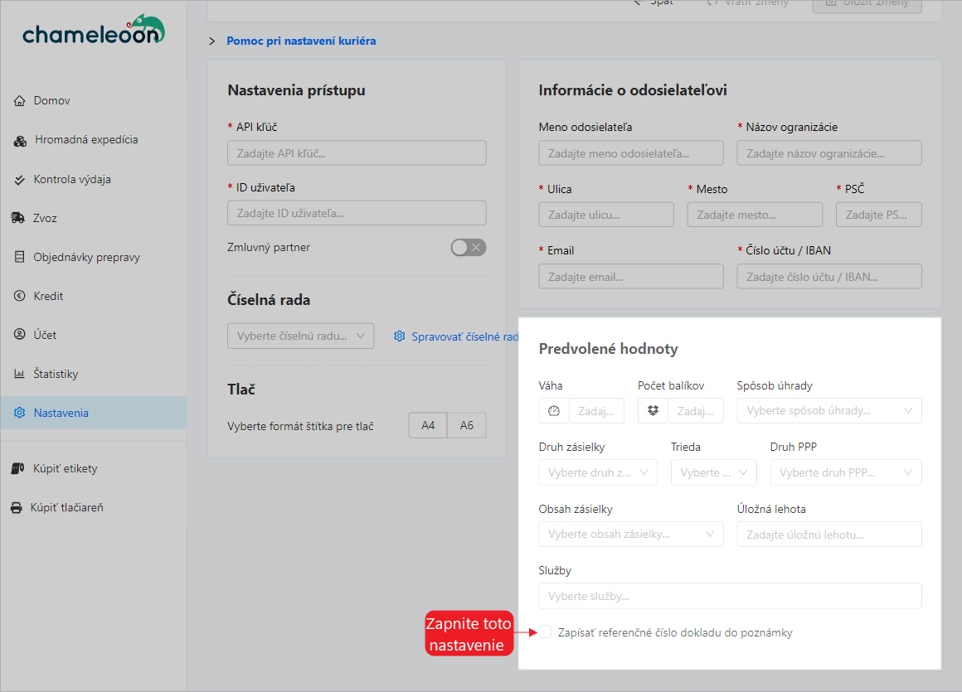Click the Chameleoon logo
This screenshot has height=692, width=962.
point(93,31)
